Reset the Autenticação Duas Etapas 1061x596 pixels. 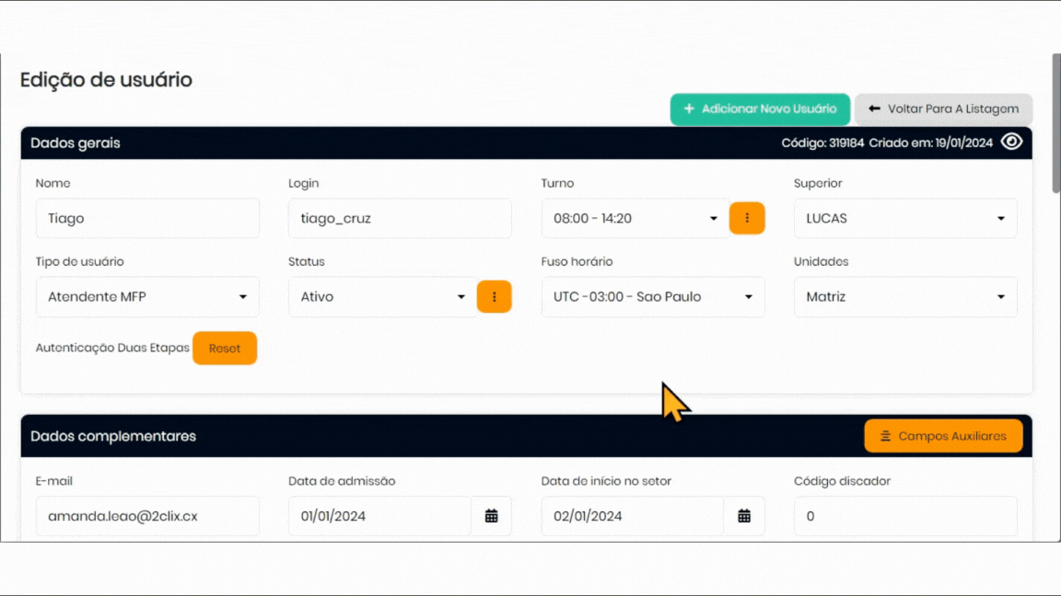pos(225,349)
